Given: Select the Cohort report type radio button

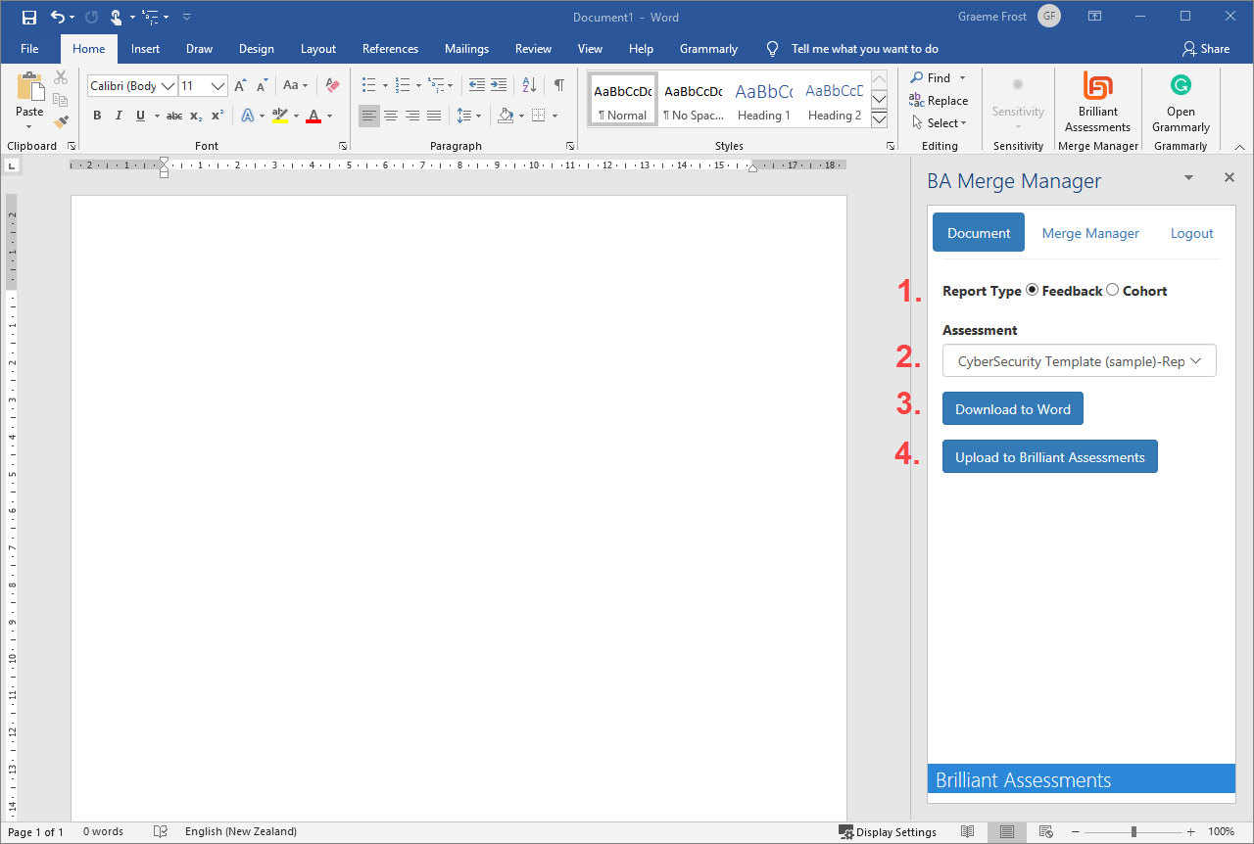Looking at the screenshot, I should pos(1112,290).
